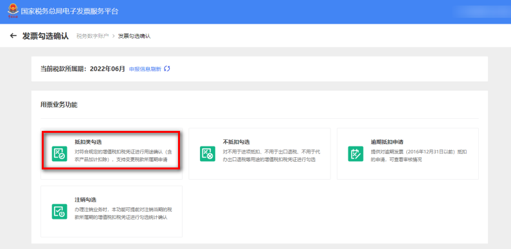Click the 逾期抵扣申请 green icon

point(355,154)
